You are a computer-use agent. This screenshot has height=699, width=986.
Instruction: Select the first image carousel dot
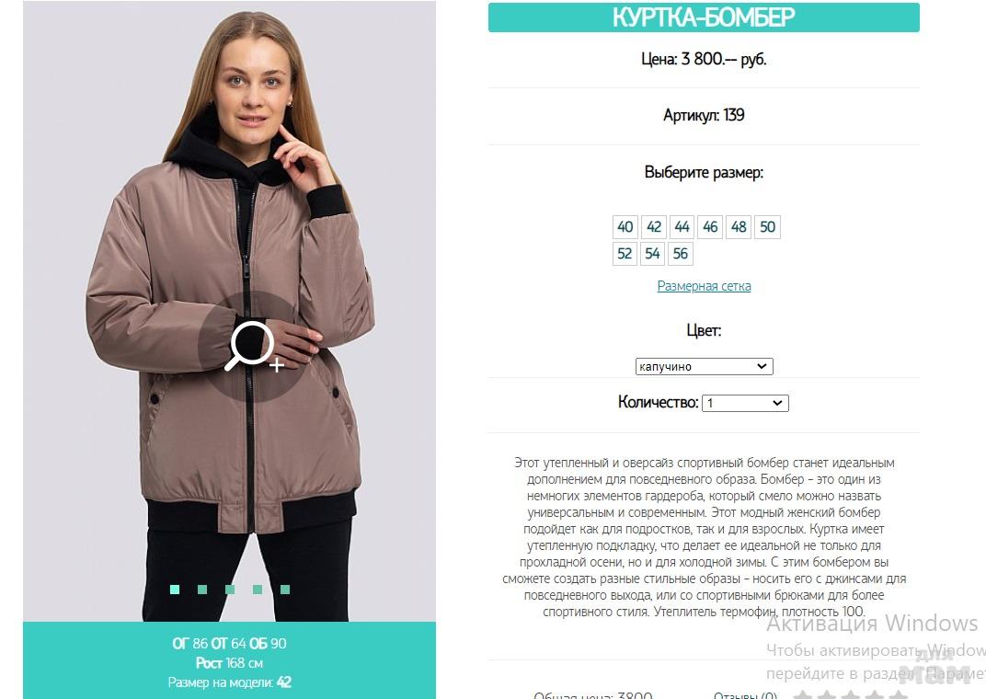pyautogui.click(x=175, y=589)
